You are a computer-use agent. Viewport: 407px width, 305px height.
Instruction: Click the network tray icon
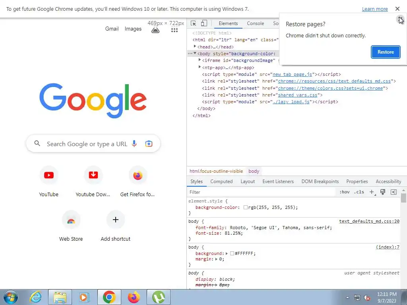[x=357, y=298]
